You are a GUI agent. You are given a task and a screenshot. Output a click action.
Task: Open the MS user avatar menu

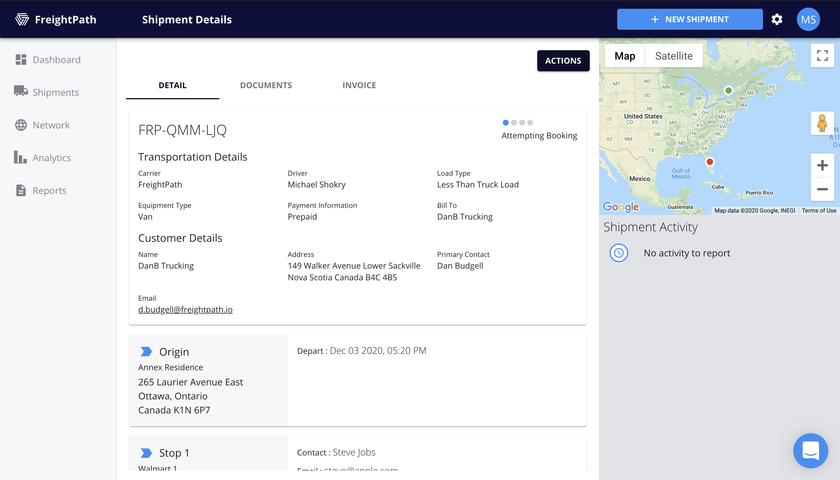(x=808, y=19)
